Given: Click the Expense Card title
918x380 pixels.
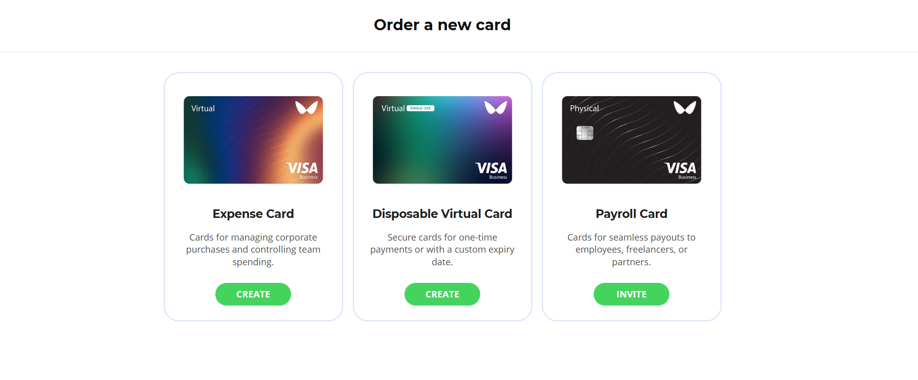Looking at the screenshot, I should (253, 214).
